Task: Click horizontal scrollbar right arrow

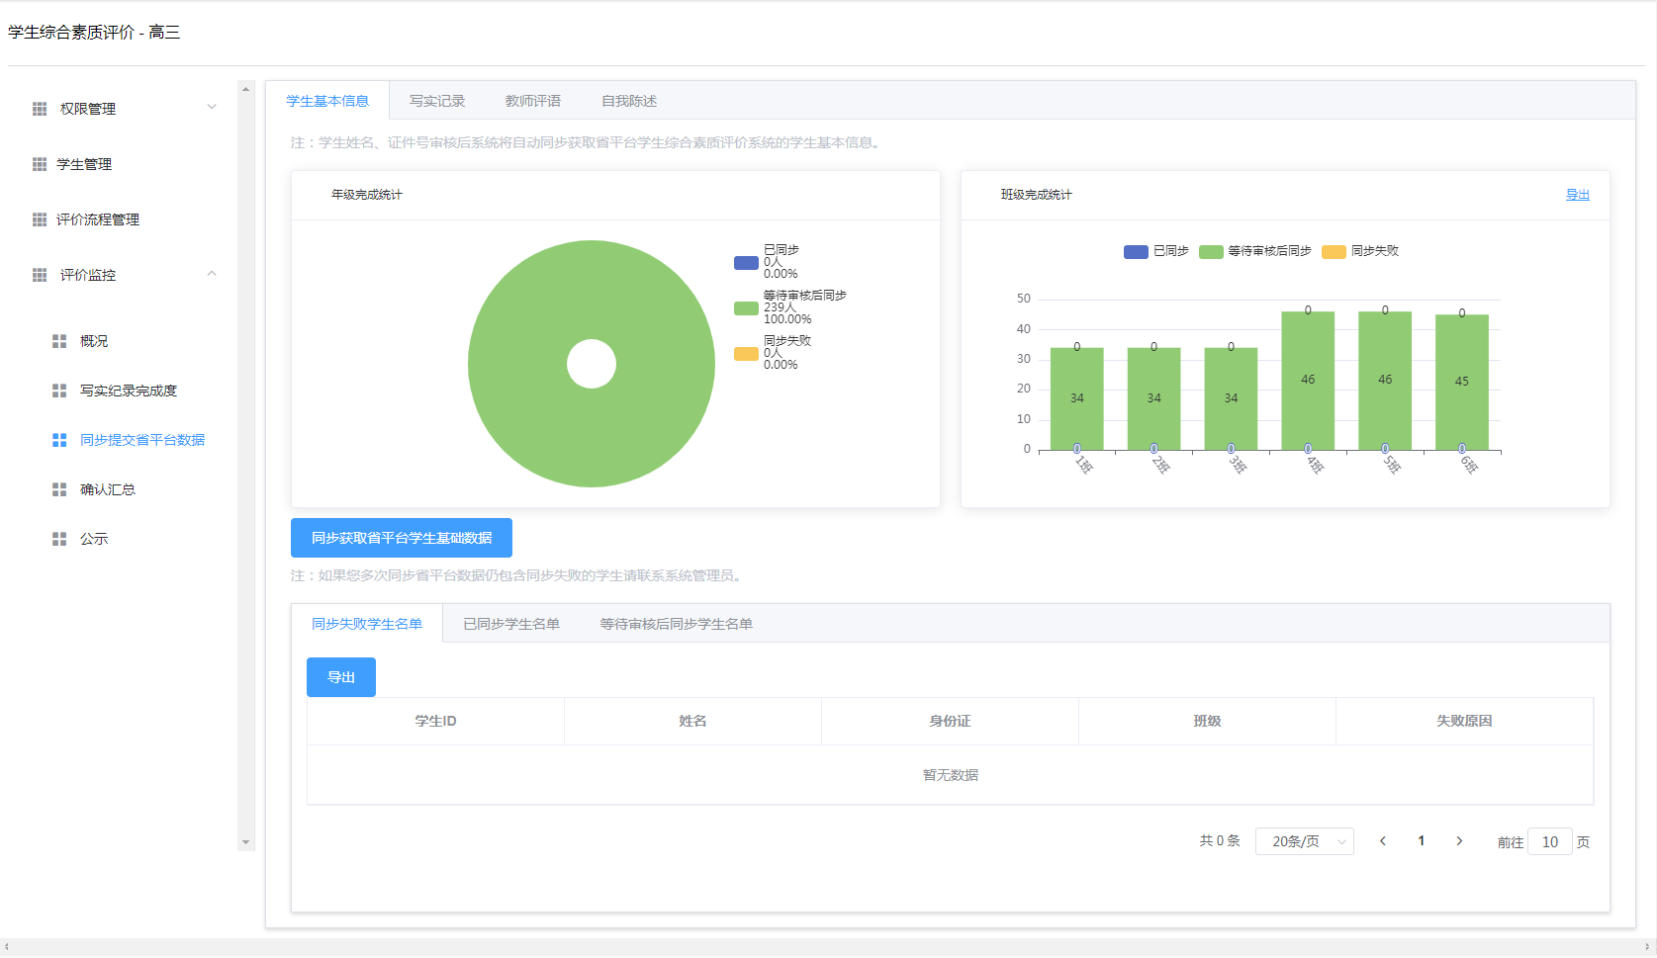Action: click(1648, 947)
